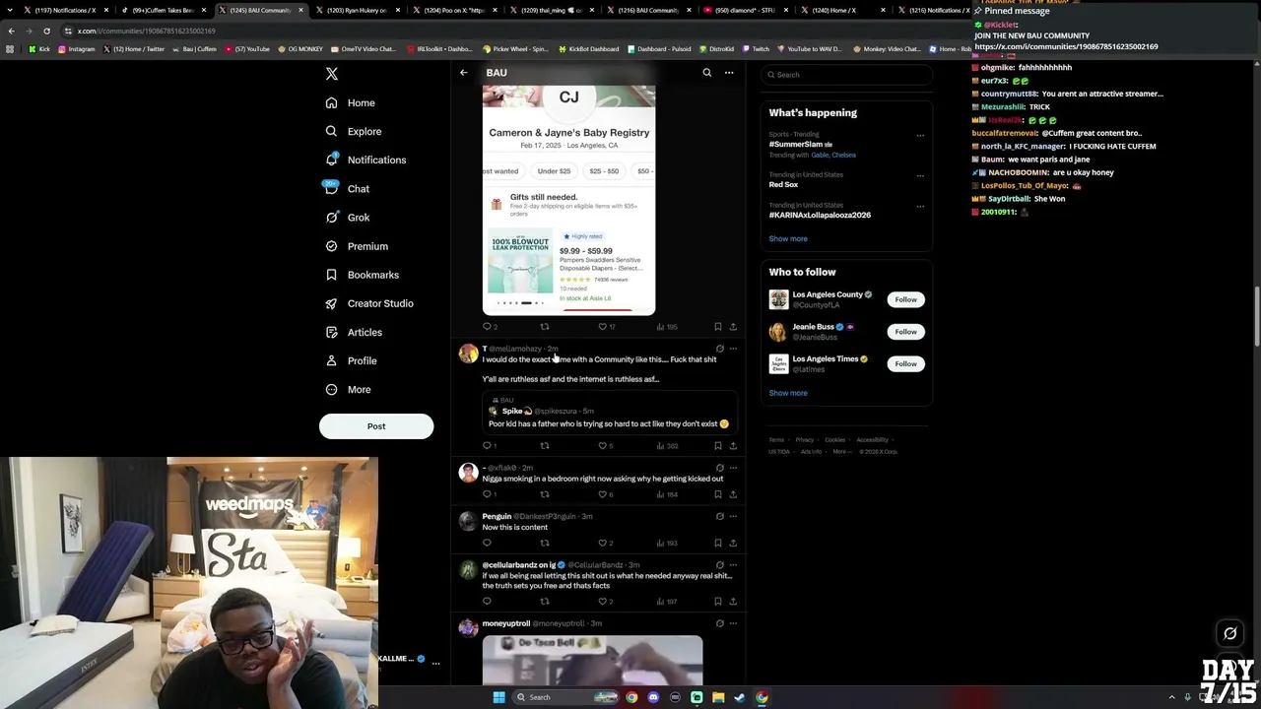Share the @mellamohazy post

click(733, 446)
